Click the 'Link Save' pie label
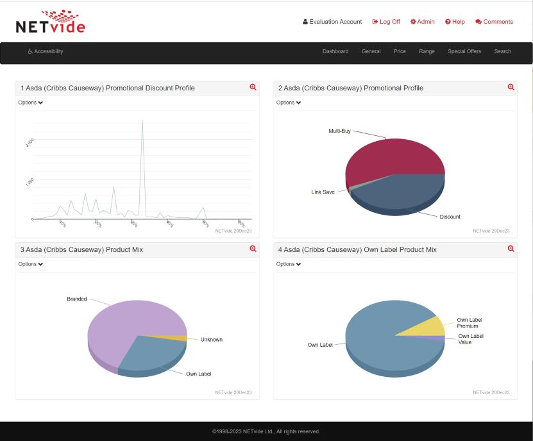 [x=323, y=192]
